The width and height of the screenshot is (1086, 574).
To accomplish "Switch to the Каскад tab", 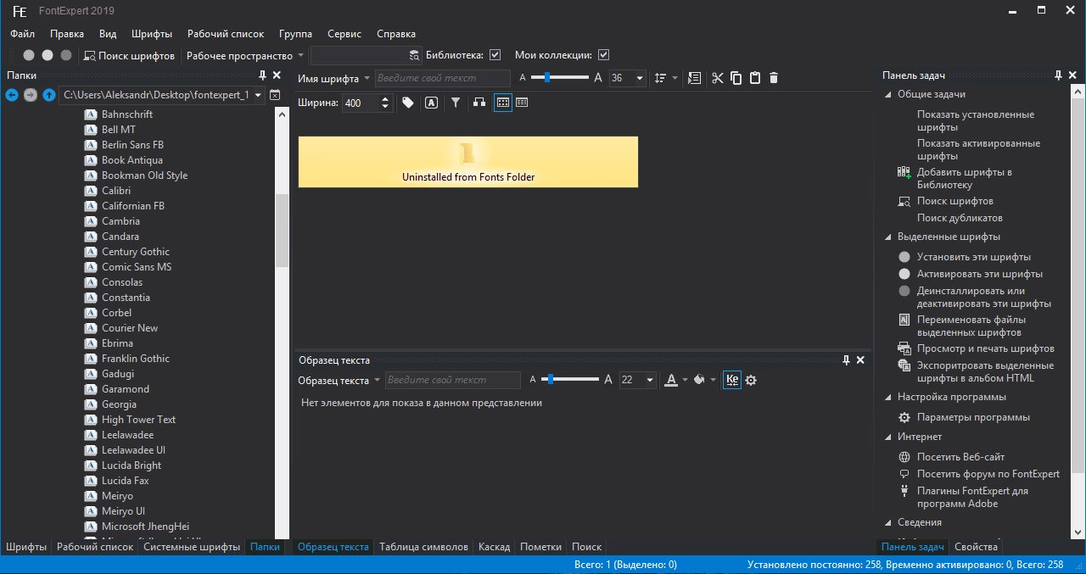I will pos(494,547).
